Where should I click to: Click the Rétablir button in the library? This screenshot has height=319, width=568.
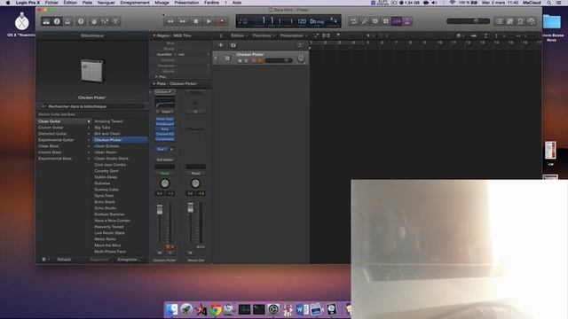click(64, 260)
